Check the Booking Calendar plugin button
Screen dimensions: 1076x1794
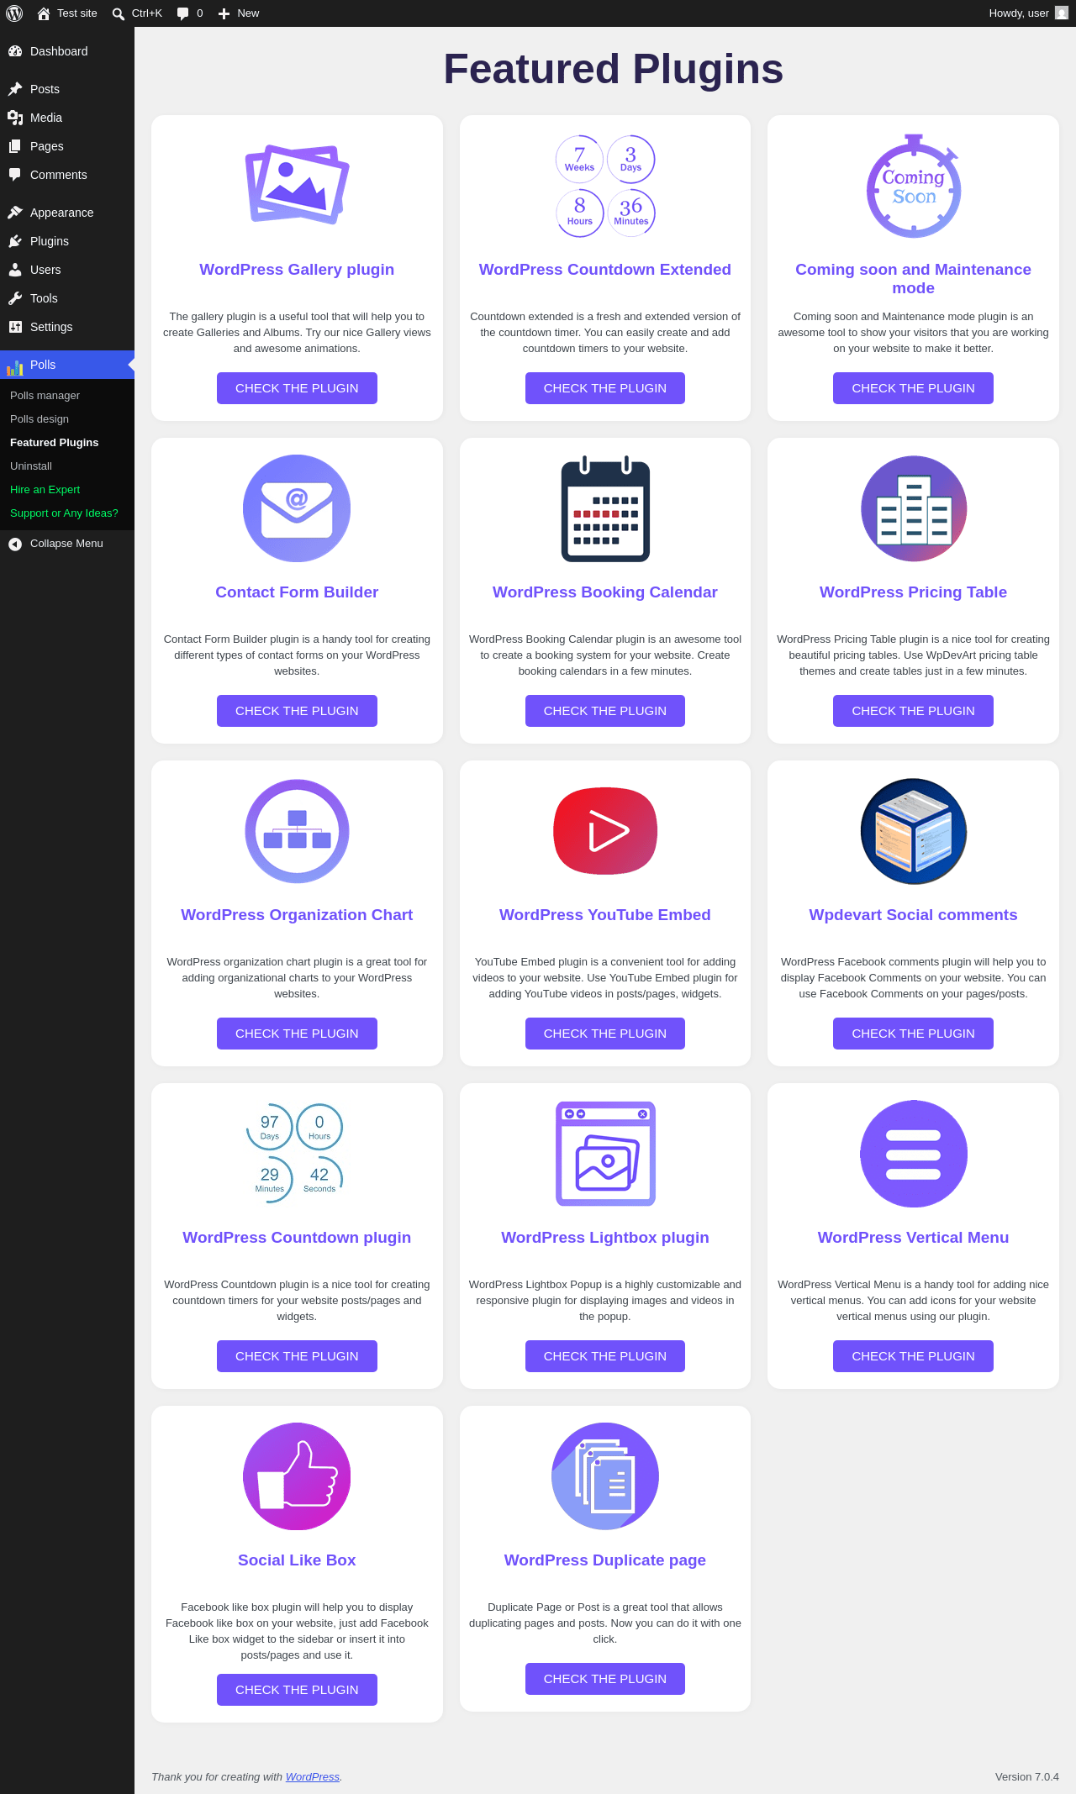[x=605, y=711]
